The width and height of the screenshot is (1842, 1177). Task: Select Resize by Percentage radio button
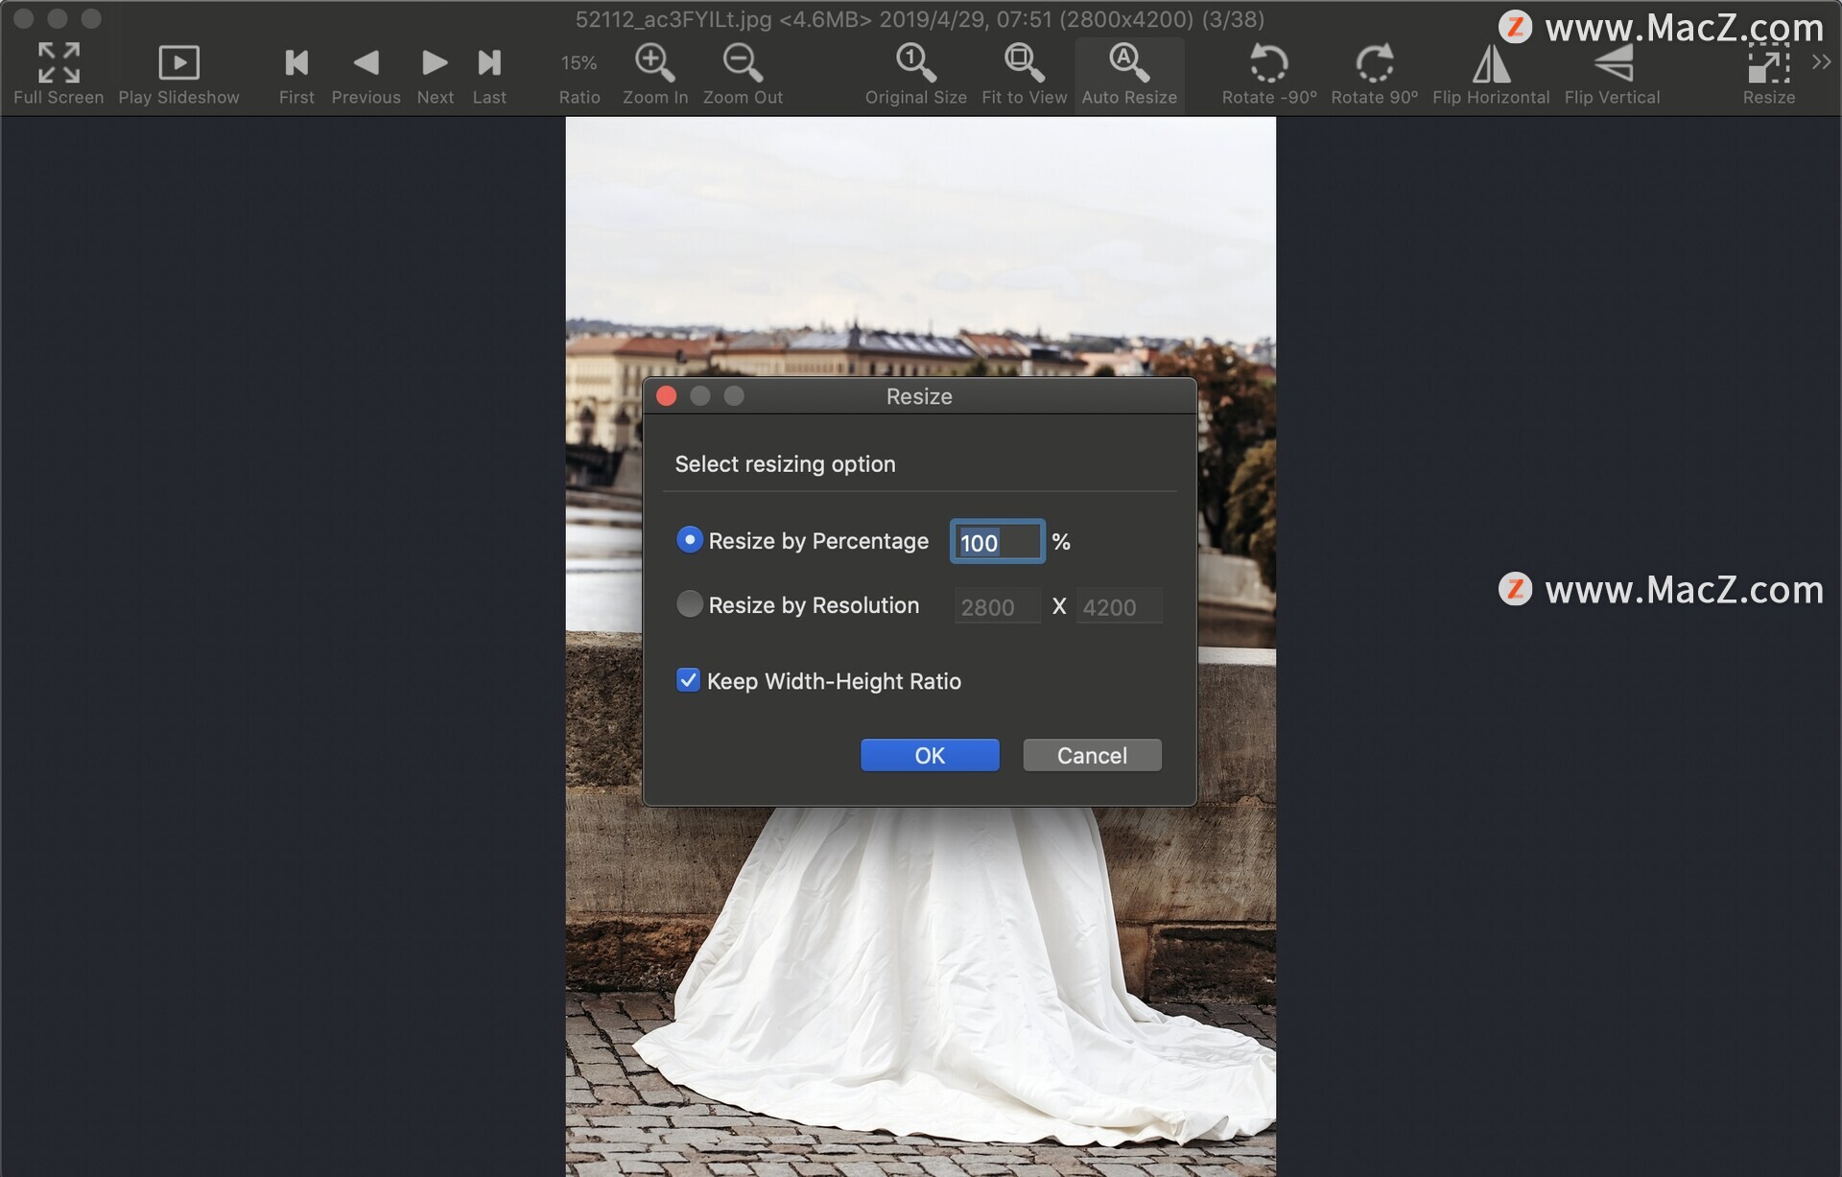(x=689, y=540)
